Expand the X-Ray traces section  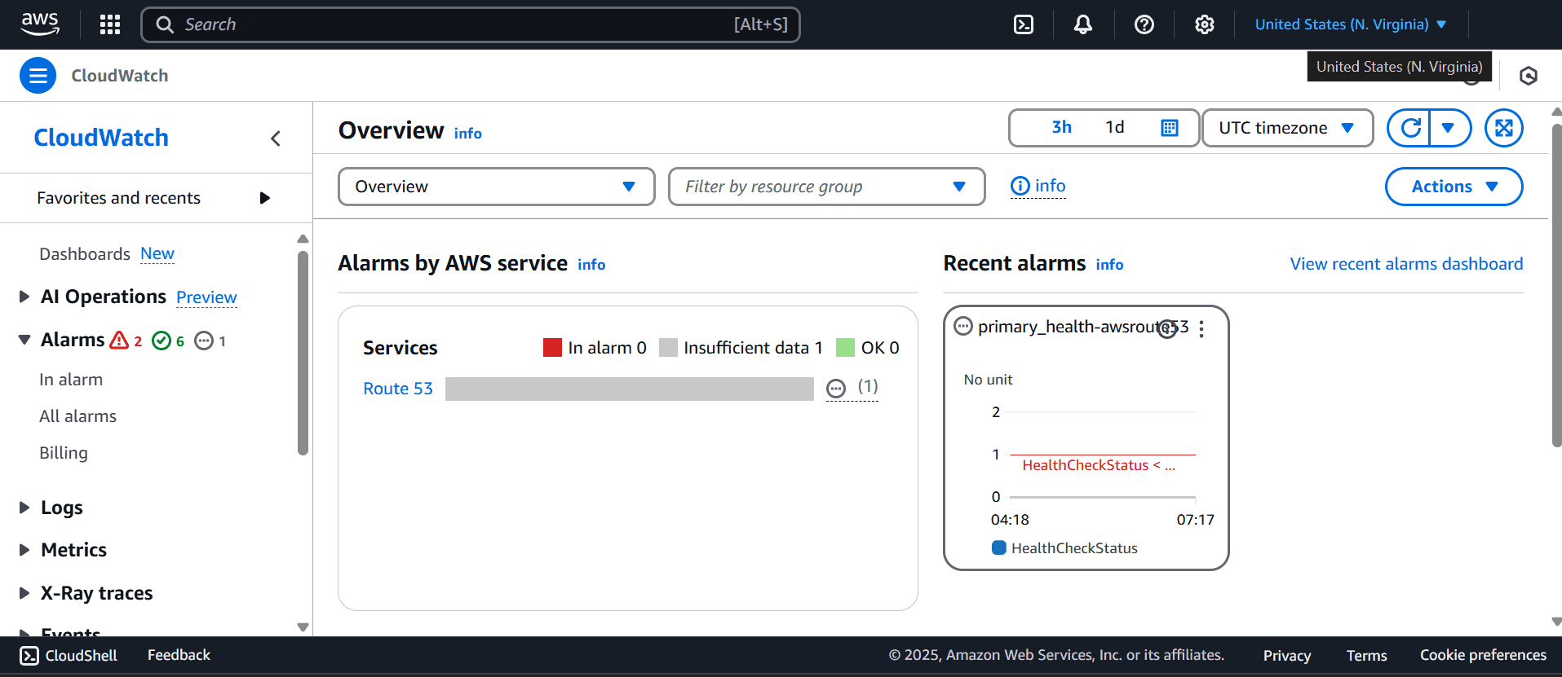24,593
